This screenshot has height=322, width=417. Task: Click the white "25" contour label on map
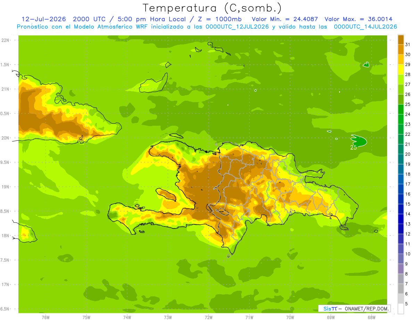(353, 147)
